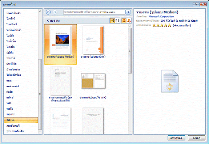Open รางวัล category
209x144 pixels.
[9, 109]
